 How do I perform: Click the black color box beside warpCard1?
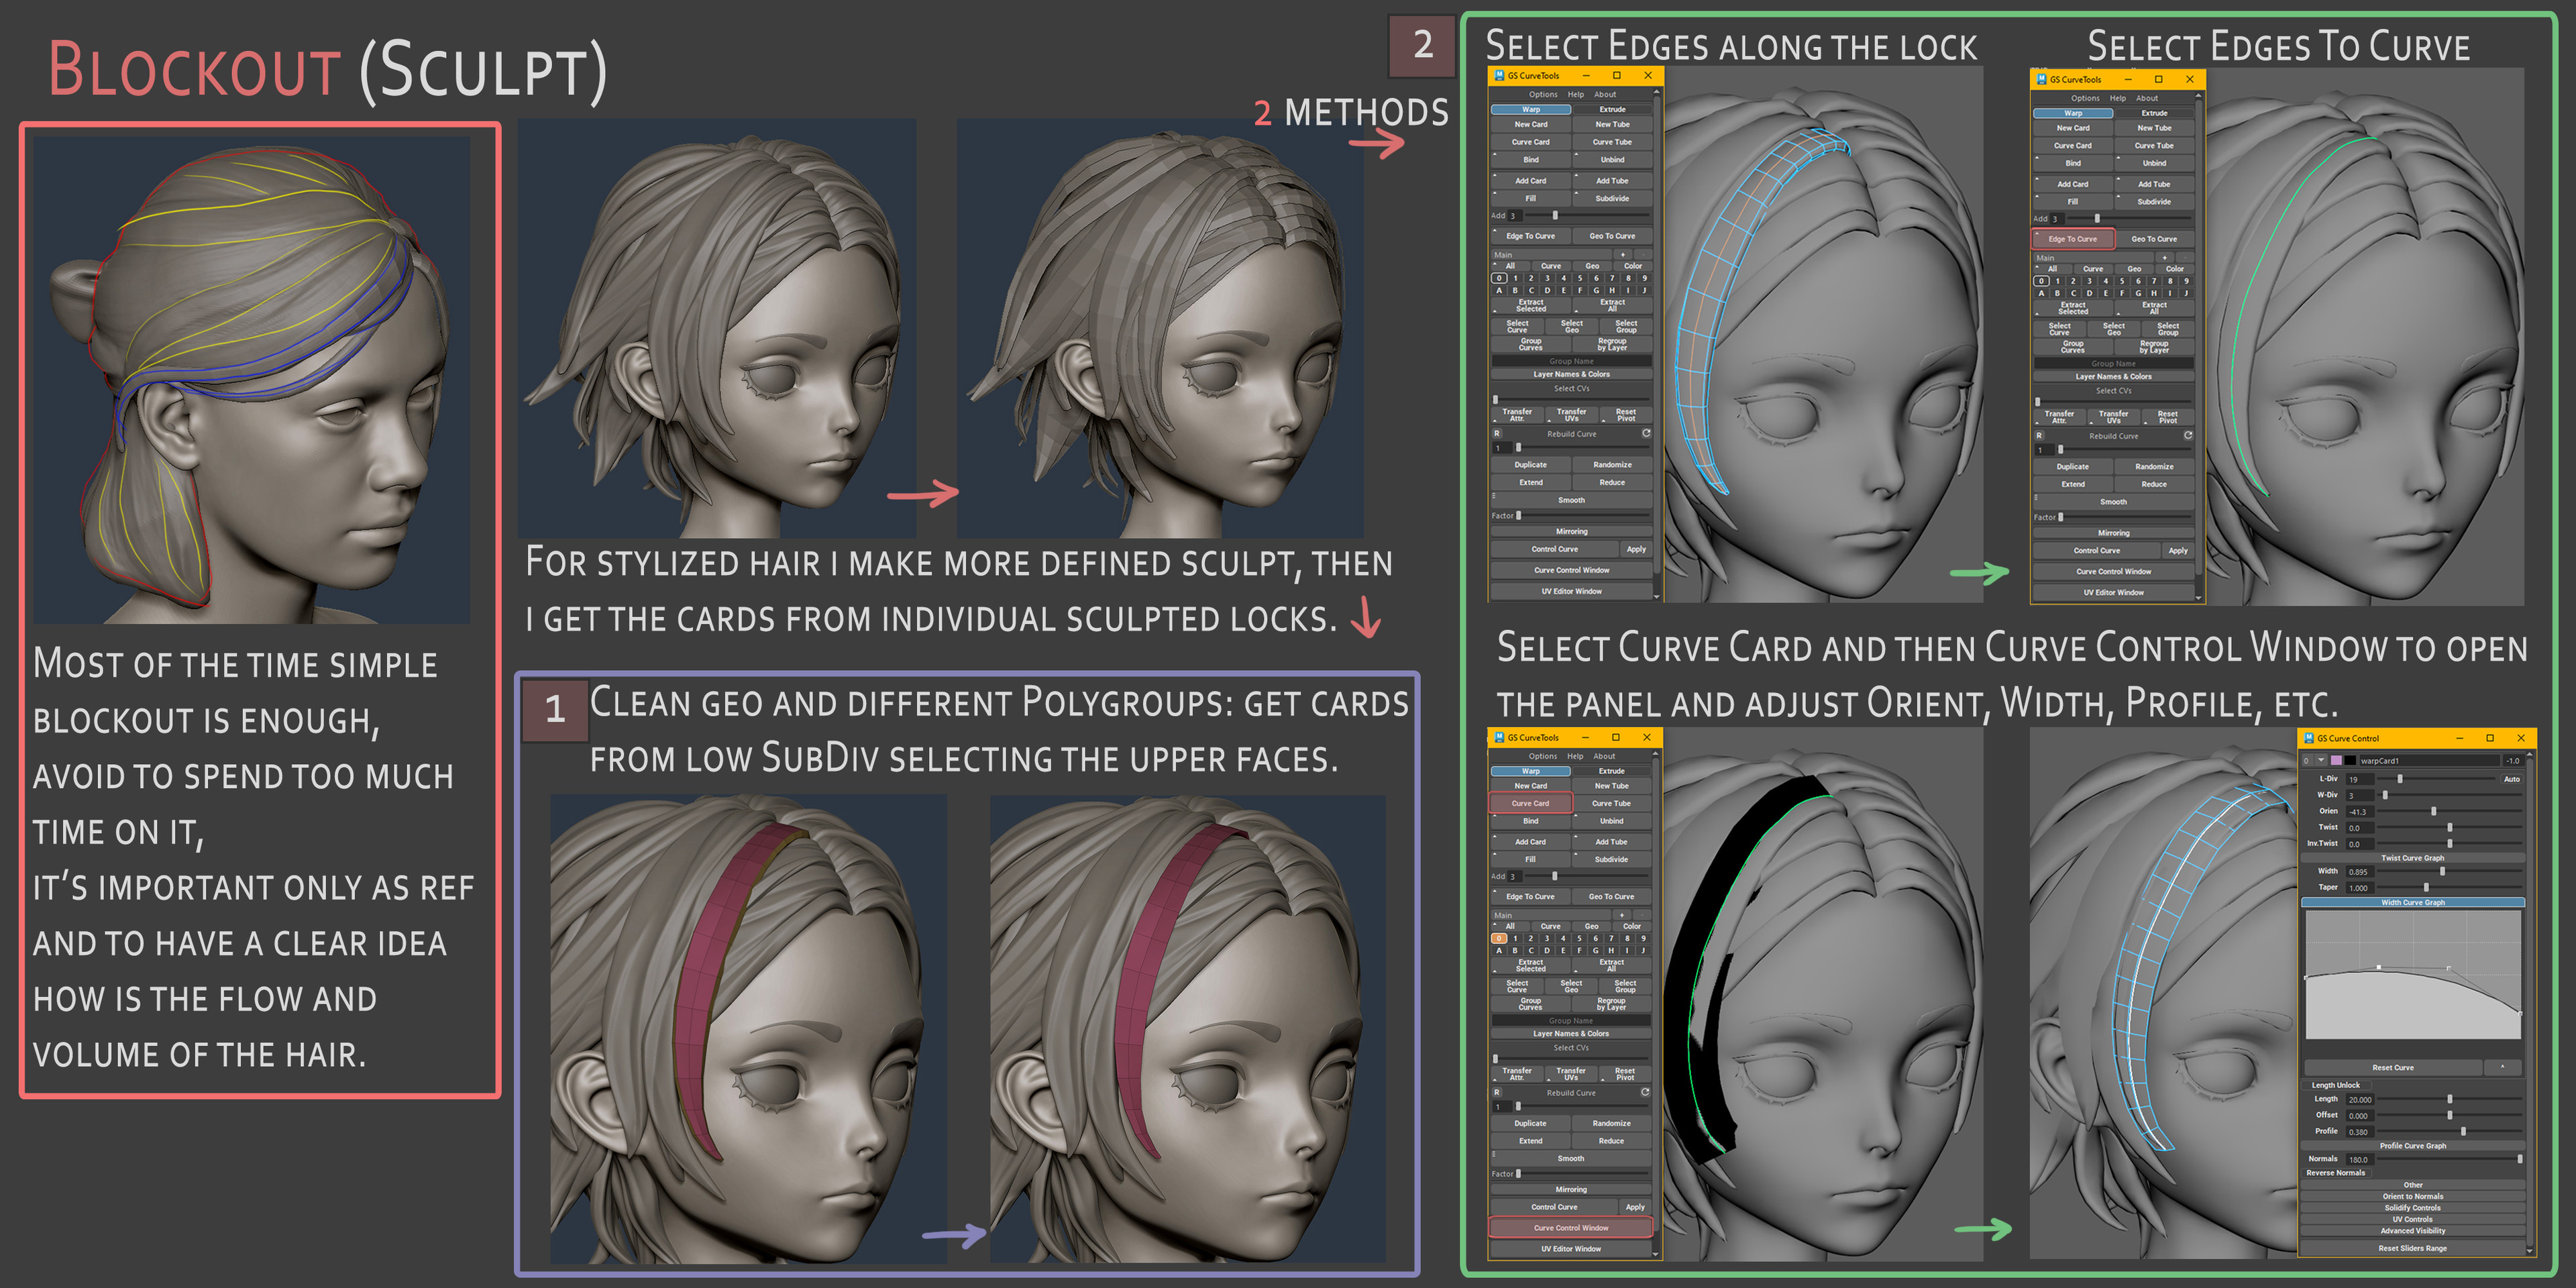point(2350,760)
